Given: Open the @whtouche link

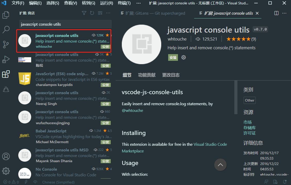Looking at the screenshot, I should [x=132, y=110].
